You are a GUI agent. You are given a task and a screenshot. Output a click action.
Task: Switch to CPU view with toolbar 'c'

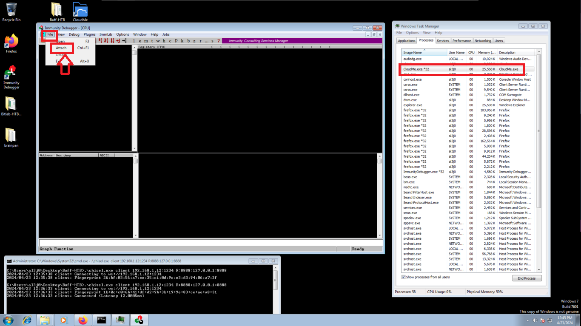[x=170, y=41]
